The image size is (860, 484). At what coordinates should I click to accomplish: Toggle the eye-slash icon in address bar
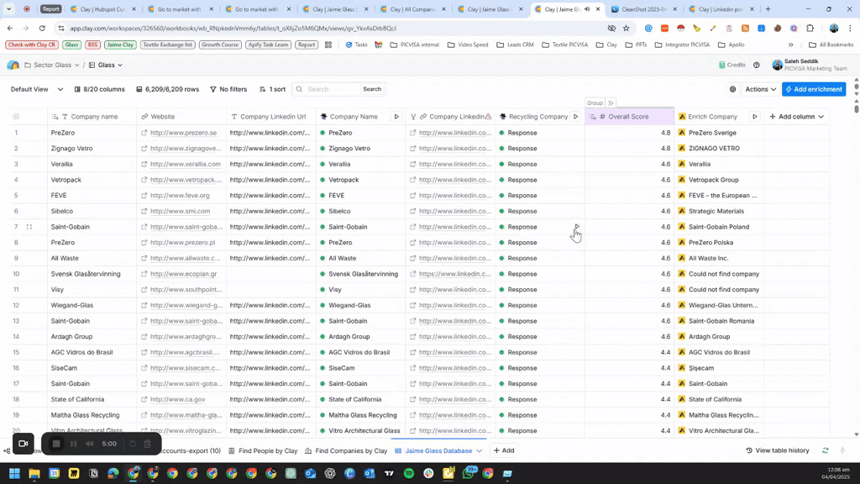(611, 28)
